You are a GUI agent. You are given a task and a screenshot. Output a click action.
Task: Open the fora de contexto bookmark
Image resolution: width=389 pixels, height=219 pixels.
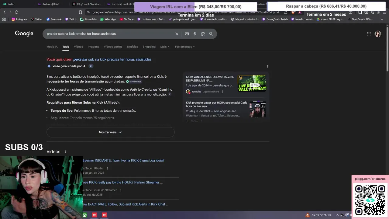point(302,19)
